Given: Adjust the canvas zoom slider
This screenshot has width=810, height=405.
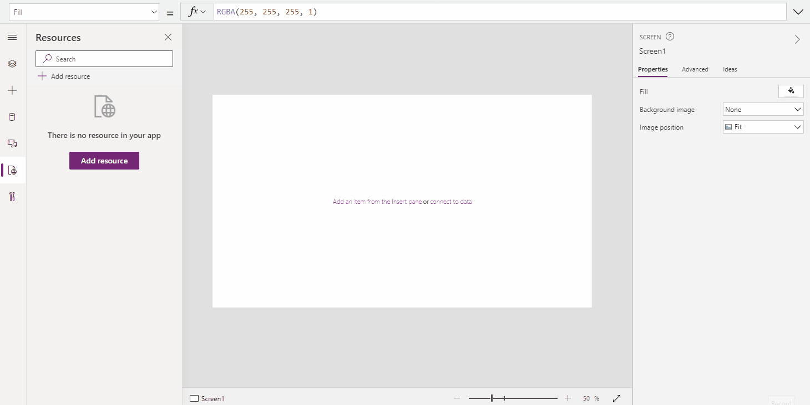Looking at the screenshot, I should pos(492,398).
